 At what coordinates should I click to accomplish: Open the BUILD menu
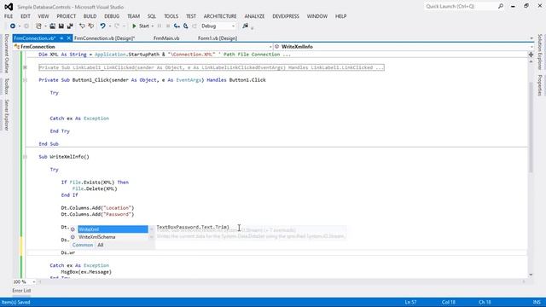(x=90, y=16)
